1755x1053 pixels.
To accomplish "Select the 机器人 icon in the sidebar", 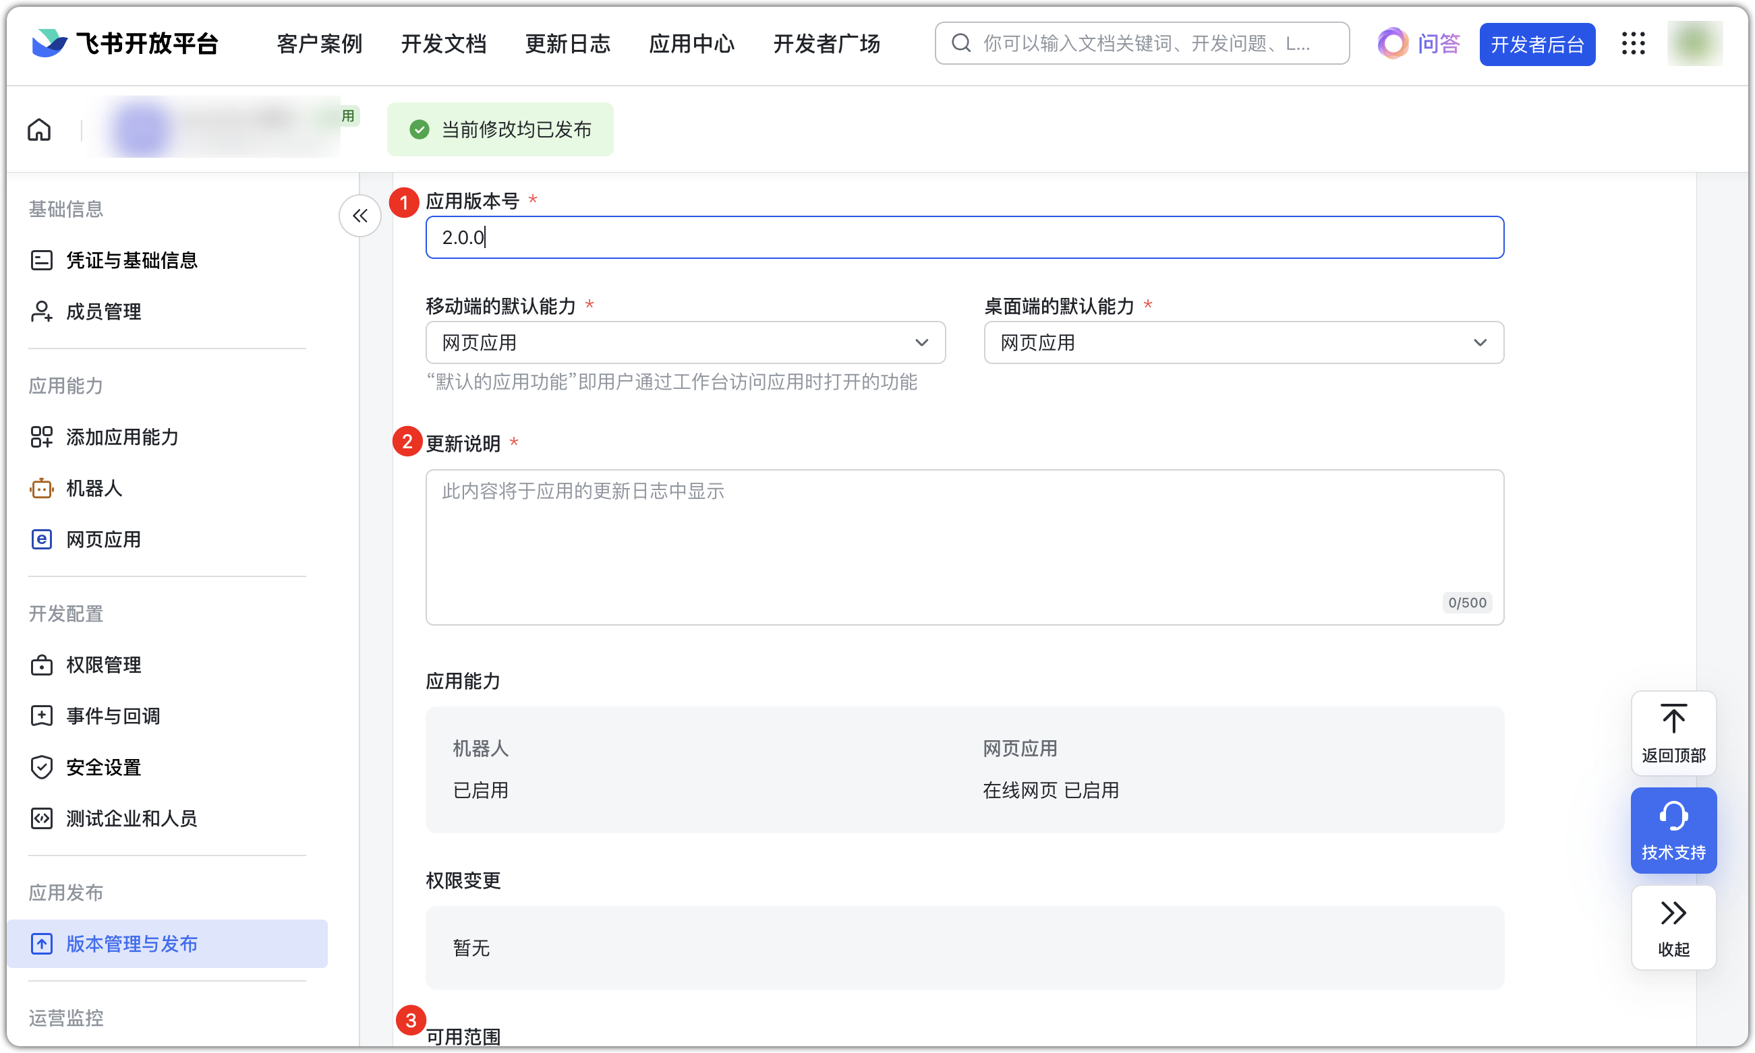I will 42,488.
